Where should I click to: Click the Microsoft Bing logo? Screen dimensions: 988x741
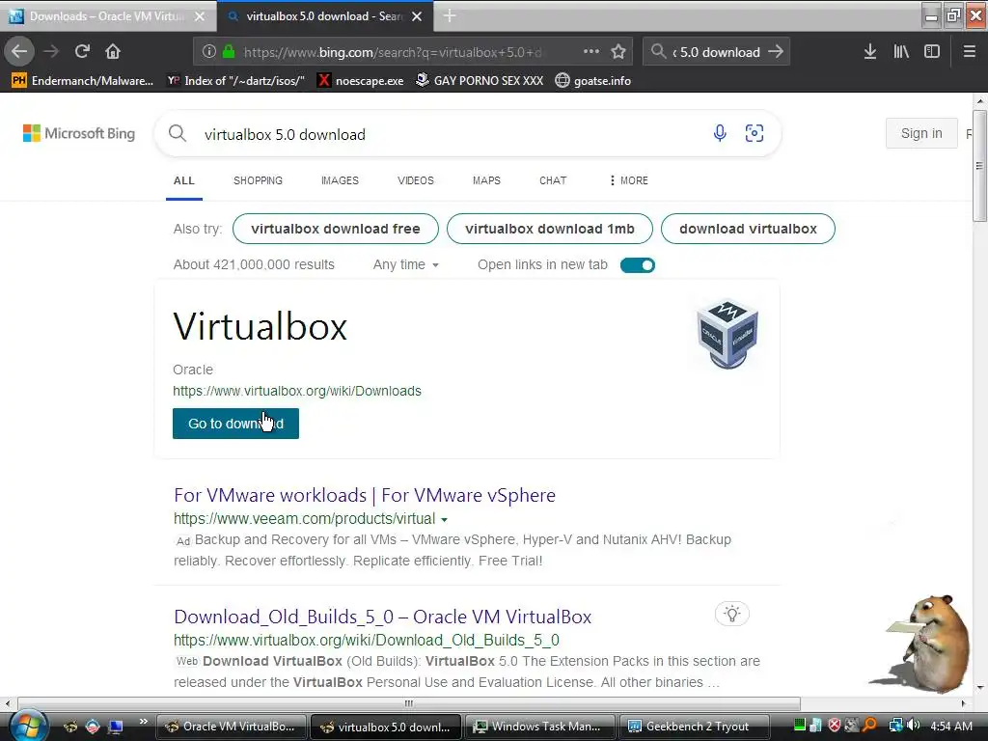pos(79,133)
